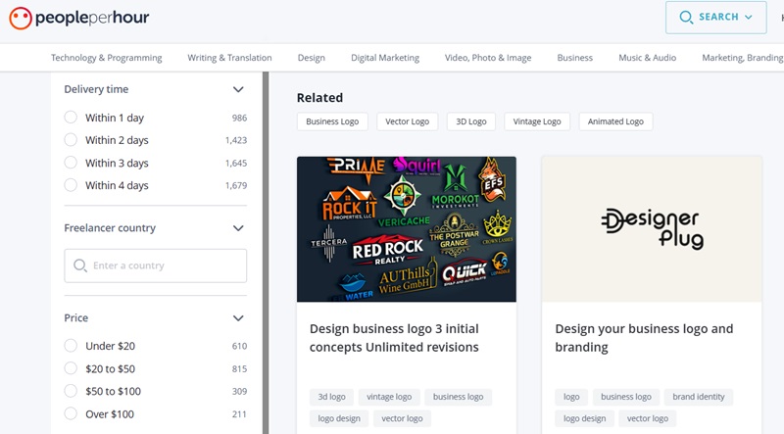784x434 pixels.
Task: Open Digital Marketing category
Action: click(x=385, y=58)
